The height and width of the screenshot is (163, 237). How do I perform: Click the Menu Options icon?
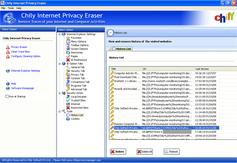pyautogui.click(x=68, y=41)
